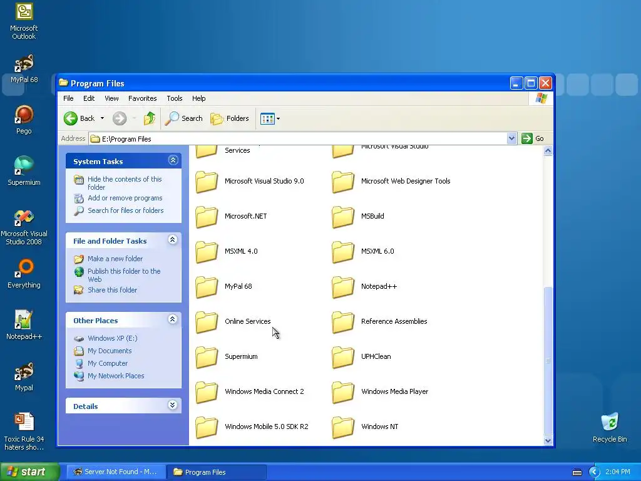The width and height of the screenshot is (641, 481).
Task: Select the Supermium folder icon in Explorer
Action: 207,357
